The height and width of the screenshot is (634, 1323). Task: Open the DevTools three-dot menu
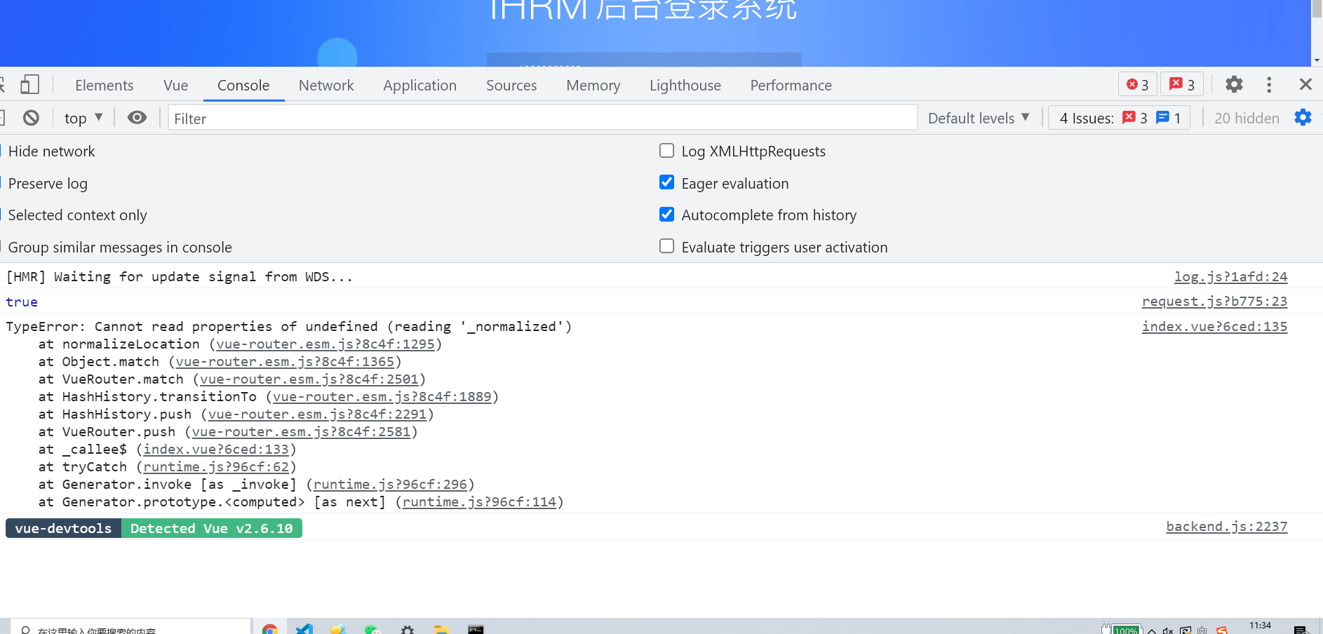(1269, 85)
